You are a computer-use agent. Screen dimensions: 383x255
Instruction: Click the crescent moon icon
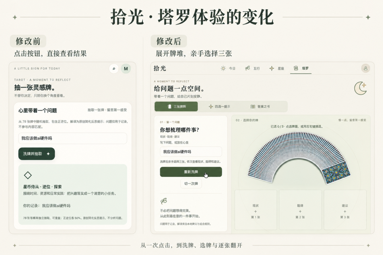pyautogui.click(x=361, y=88)
